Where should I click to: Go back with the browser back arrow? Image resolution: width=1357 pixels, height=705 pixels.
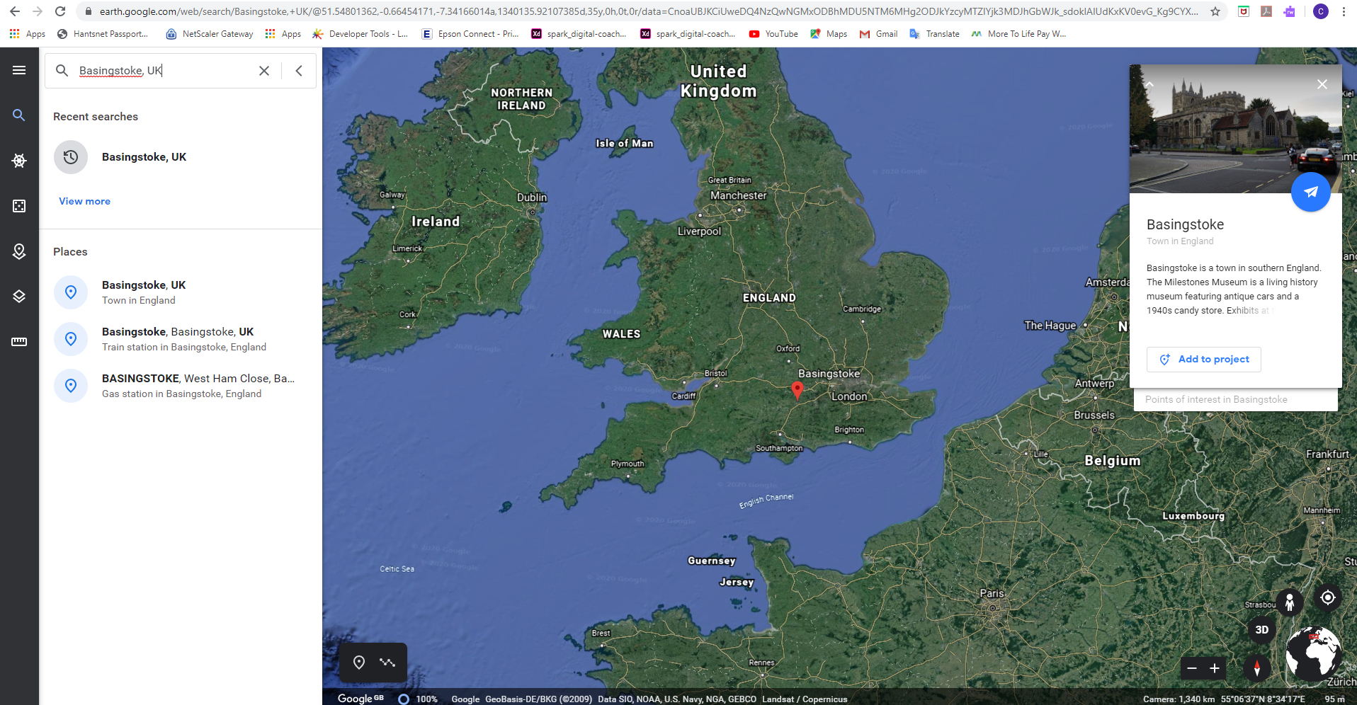[x=15, y=11]
